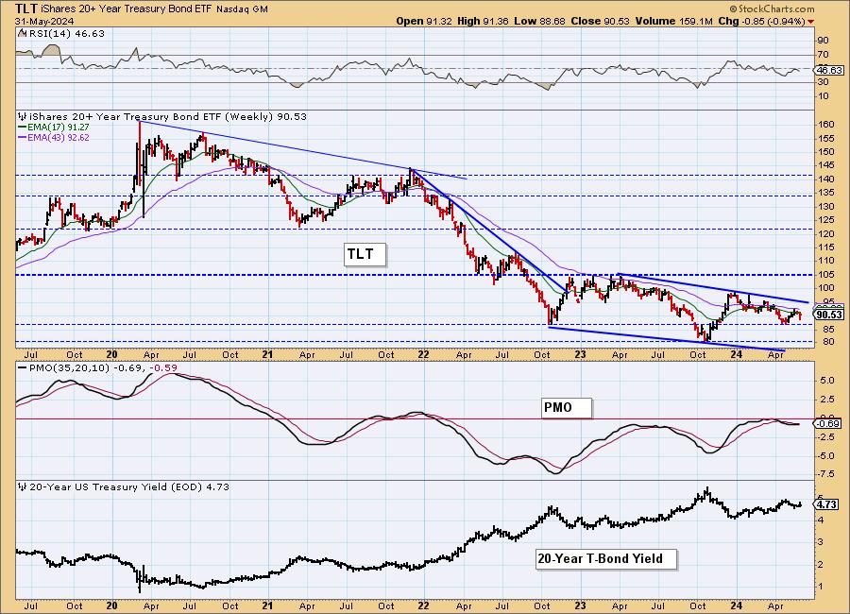Select the green EMA(17) legend line
The width and height of the screenshot is (850, 614).
click(x=23, y=127)
